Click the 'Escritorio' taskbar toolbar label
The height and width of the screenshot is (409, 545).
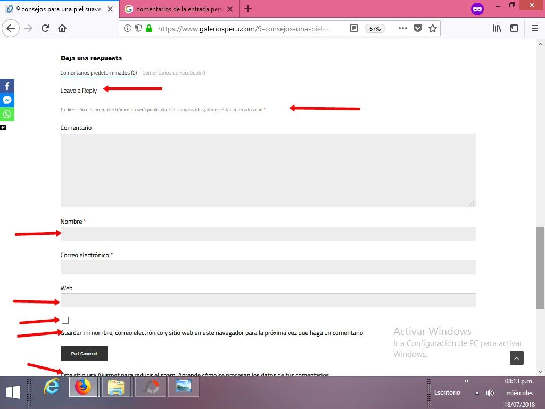pos(447,392)
